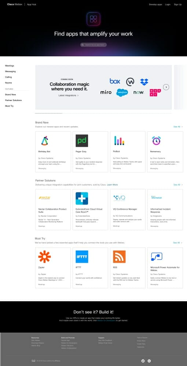Click the green PagerDuty pd icon
The height and width of the screenshot is (366, 187).
pyautogui.click(x=82, y=141)
